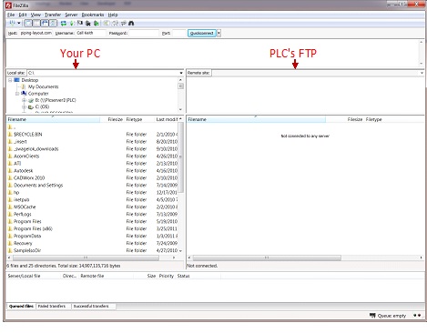Toggle synchronized browsing icon

[x=124, y=23]
